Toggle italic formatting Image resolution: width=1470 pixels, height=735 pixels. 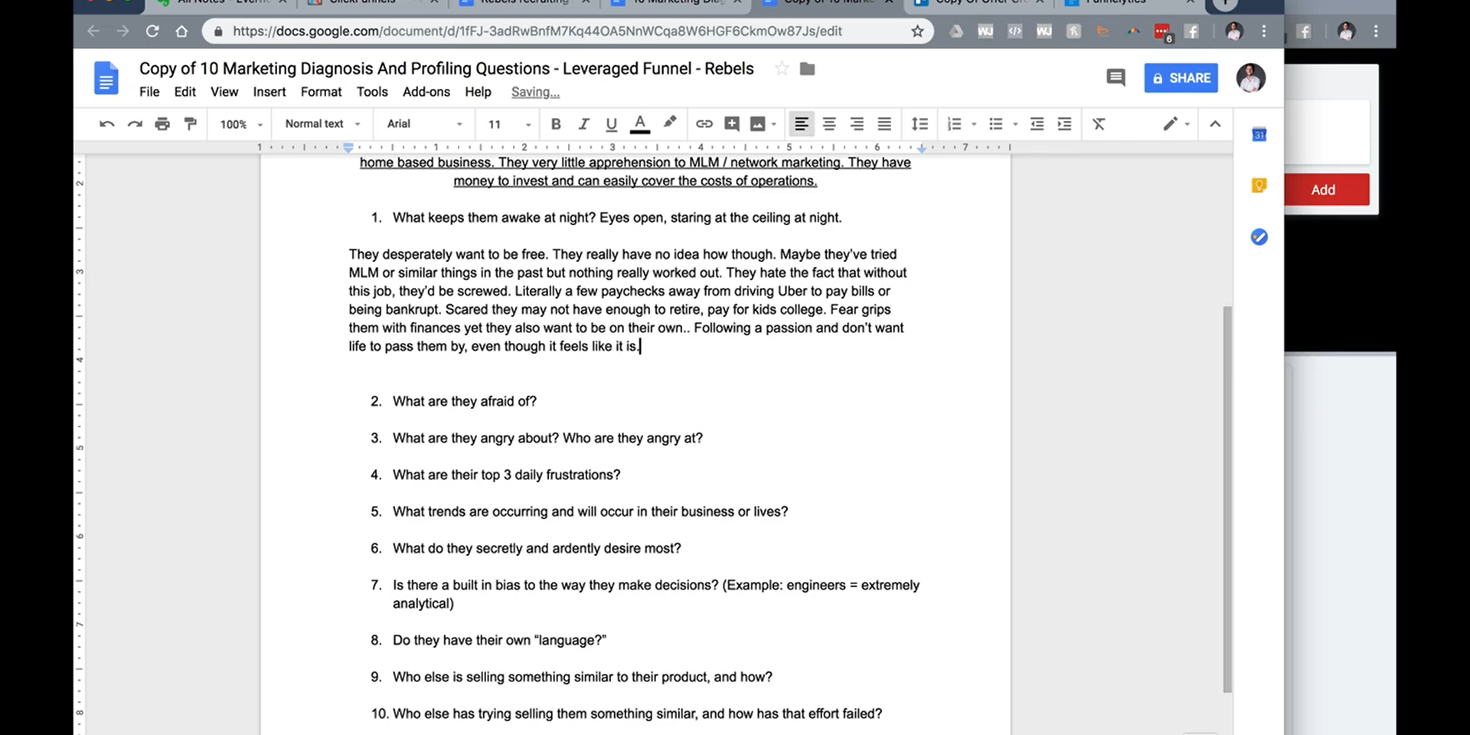[583, 124]
